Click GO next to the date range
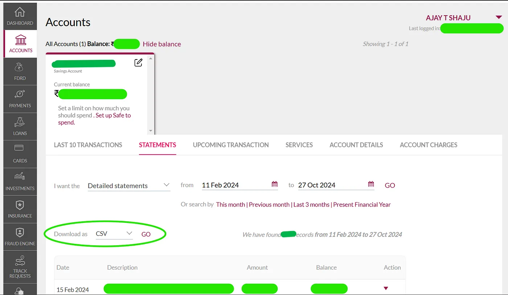 click(x=390, y=185)
